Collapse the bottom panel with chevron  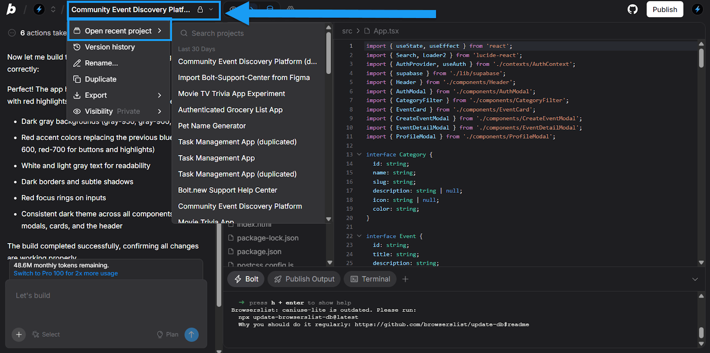pyautogui.click(x=695, y=279)
